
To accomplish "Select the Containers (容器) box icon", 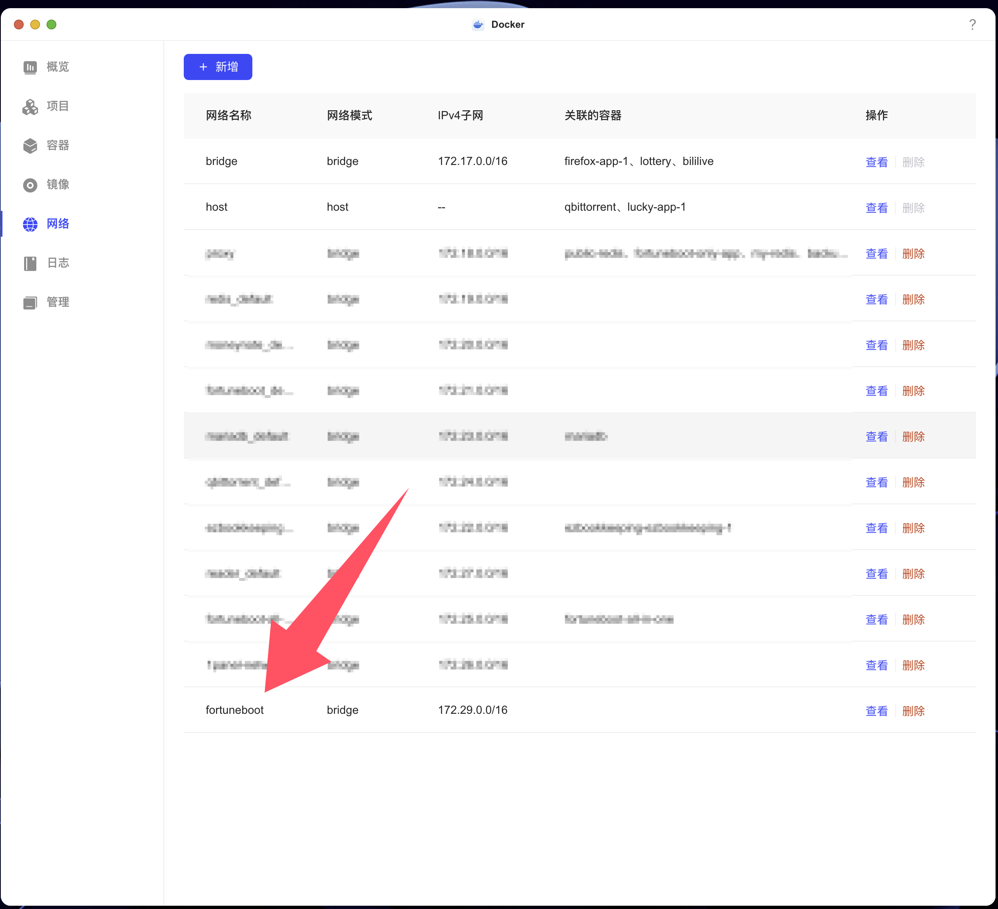I will [x=30, y=145].
